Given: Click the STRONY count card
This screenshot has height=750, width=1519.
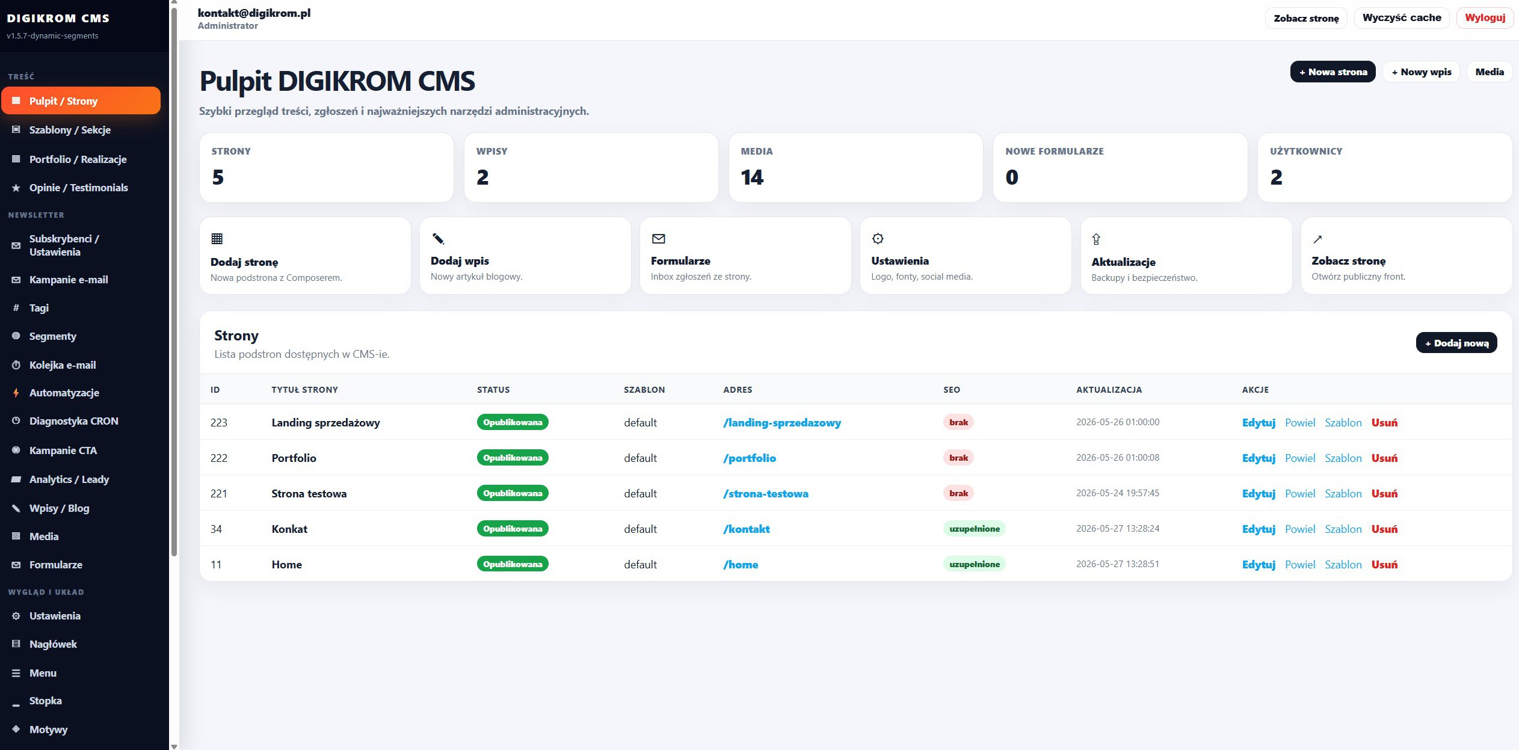Looking at the screenshot, I should coord(326,167).
